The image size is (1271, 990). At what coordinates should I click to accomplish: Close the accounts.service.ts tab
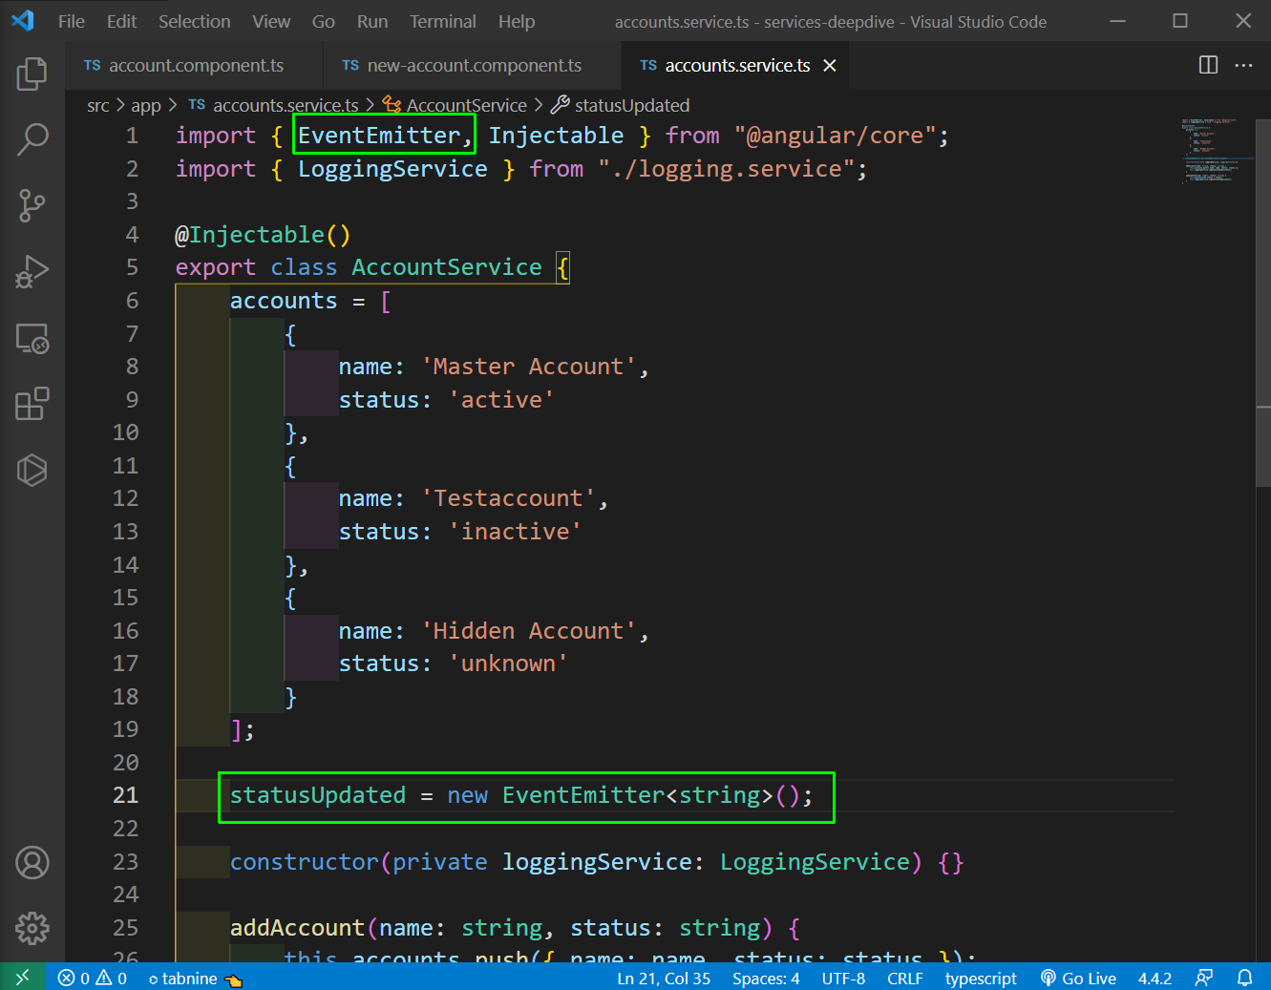click(830, 65)
